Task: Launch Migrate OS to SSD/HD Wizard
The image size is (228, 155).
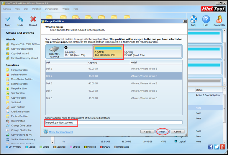Action: (x=23, y=44)
